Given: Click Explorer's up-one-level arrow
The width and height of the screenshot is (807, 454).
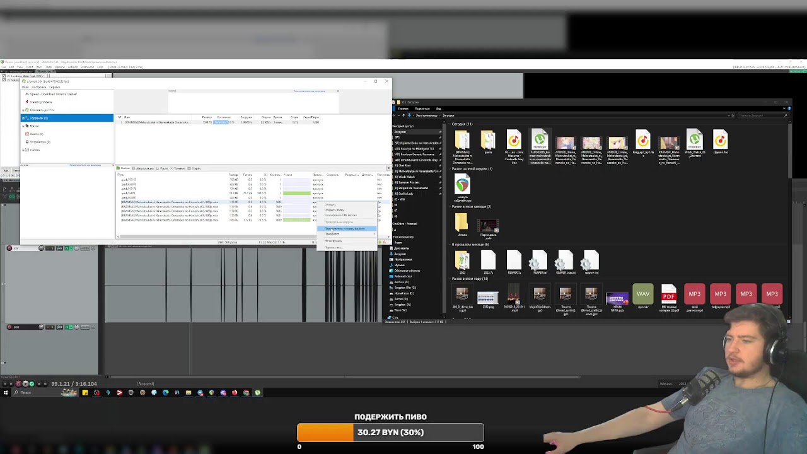Looking at the screenshot, I should click(403, 115).
